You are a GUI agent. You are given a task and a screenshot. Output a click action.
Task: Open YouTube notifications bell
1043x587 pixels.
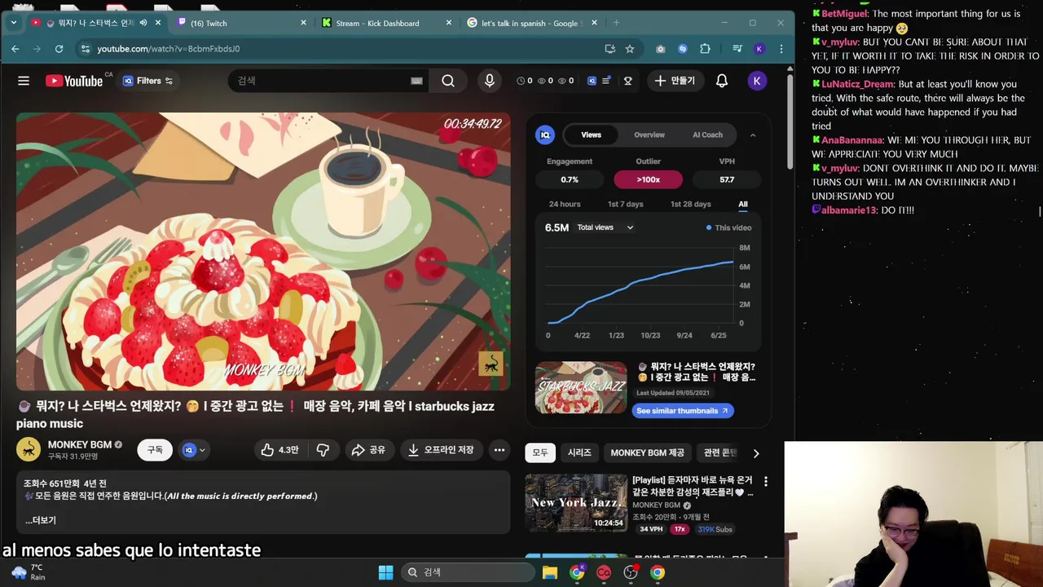click(x=722, y=81)
